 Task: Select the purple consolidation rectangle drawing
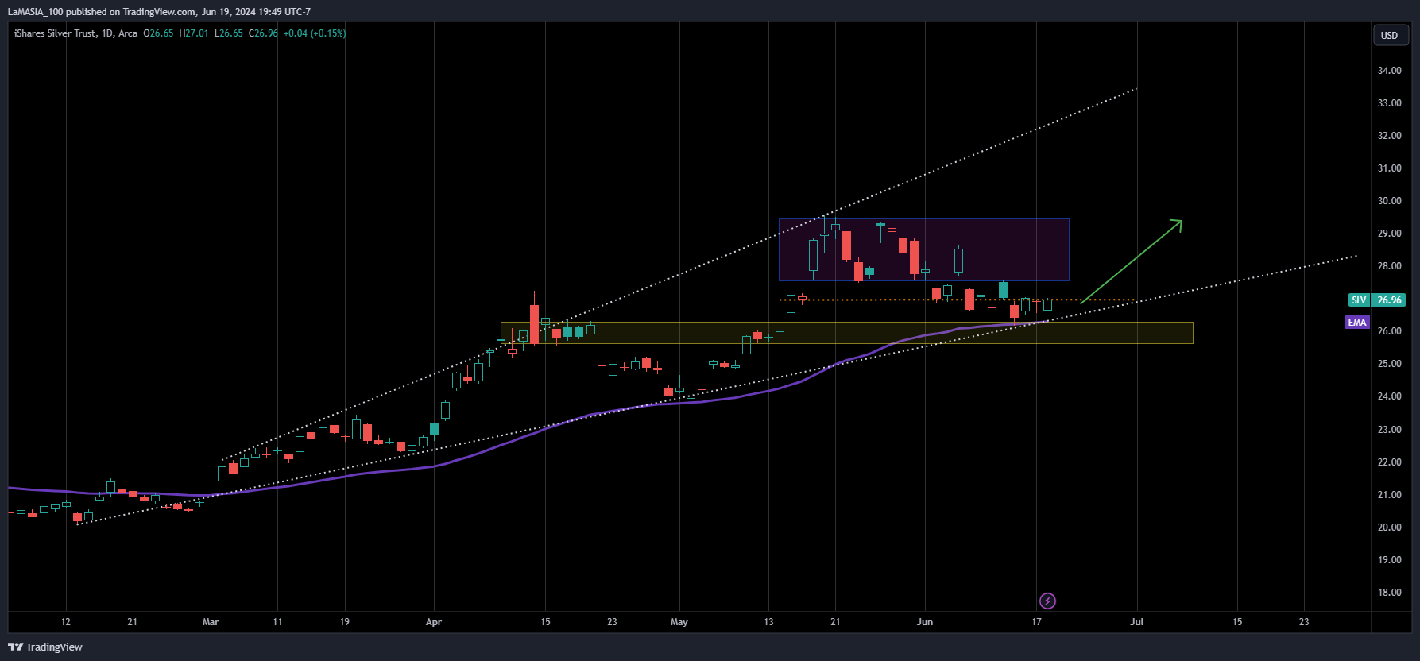[924, 249]
